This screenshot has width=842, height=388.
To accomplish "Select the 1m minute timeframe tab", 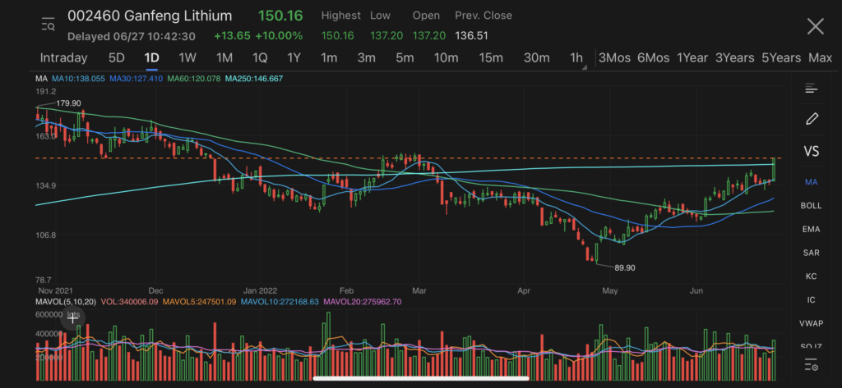I will pyautogui.click(x=329, y=58).
